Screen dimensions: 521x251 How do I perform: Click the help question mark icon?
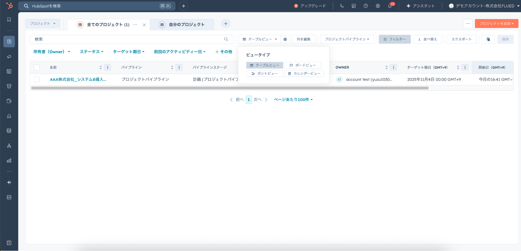tap(366, 6)
